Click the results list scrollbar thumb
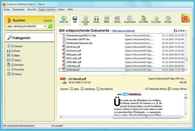 point(186,59)
